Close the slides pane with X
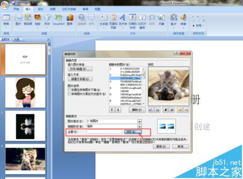This screenshot has width=243, height=179. [48, 39]
